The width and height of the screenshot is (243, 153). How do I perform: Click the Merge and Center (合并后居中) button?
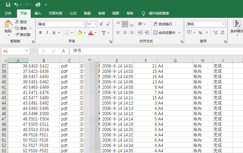[164, 33]
